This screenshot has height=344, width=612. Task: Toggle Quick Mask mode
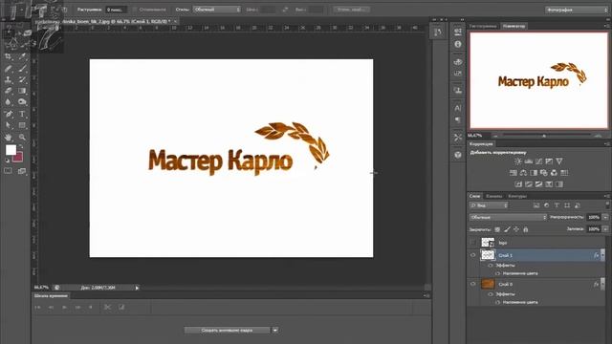coord(8,171)
